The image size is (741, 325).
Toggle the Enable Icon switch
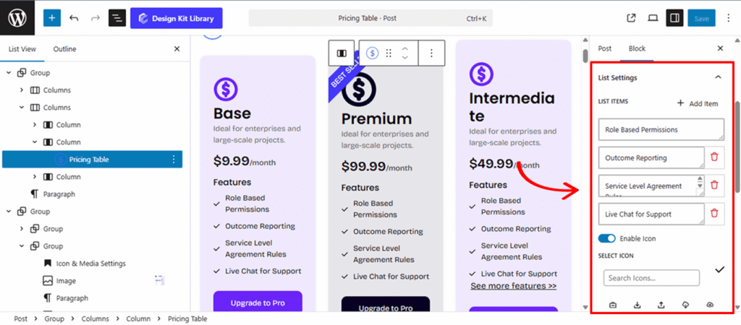(606, 238)
